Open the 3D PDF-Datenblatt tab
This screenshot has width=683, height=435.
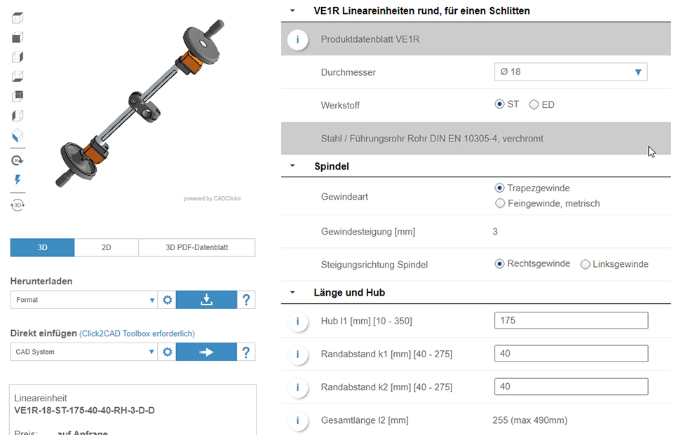click(197, 247)
